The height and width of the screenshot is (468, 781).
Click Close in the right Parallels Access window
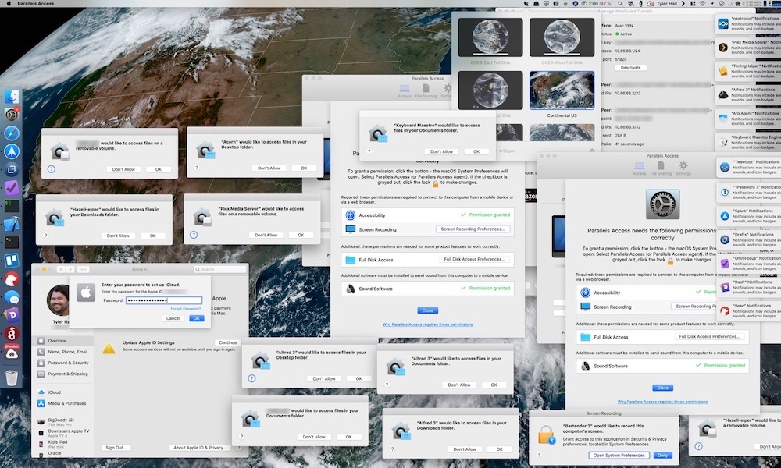coord(662,388)
